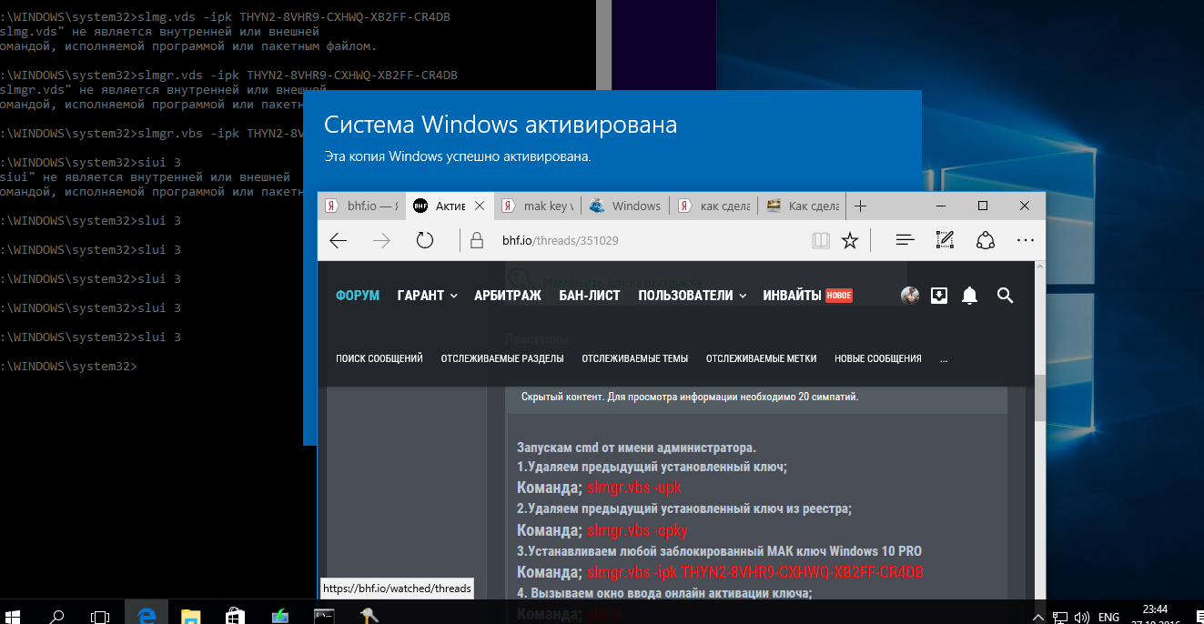Open ОТСЛЕЖИВАЕМЫЕ МЕТКИ link
The width and height of the screenshot is (1204, 624).
(762, 358)
